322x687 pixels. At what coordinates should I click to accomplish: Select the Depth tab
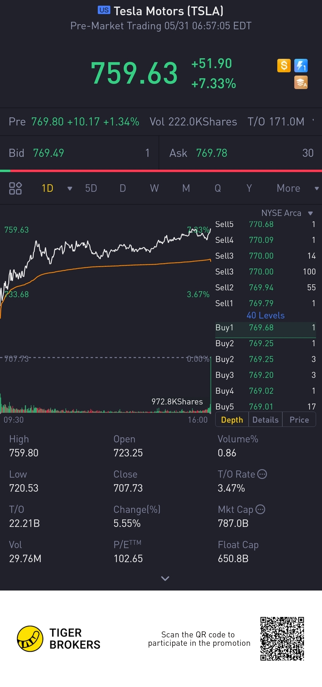232,420
